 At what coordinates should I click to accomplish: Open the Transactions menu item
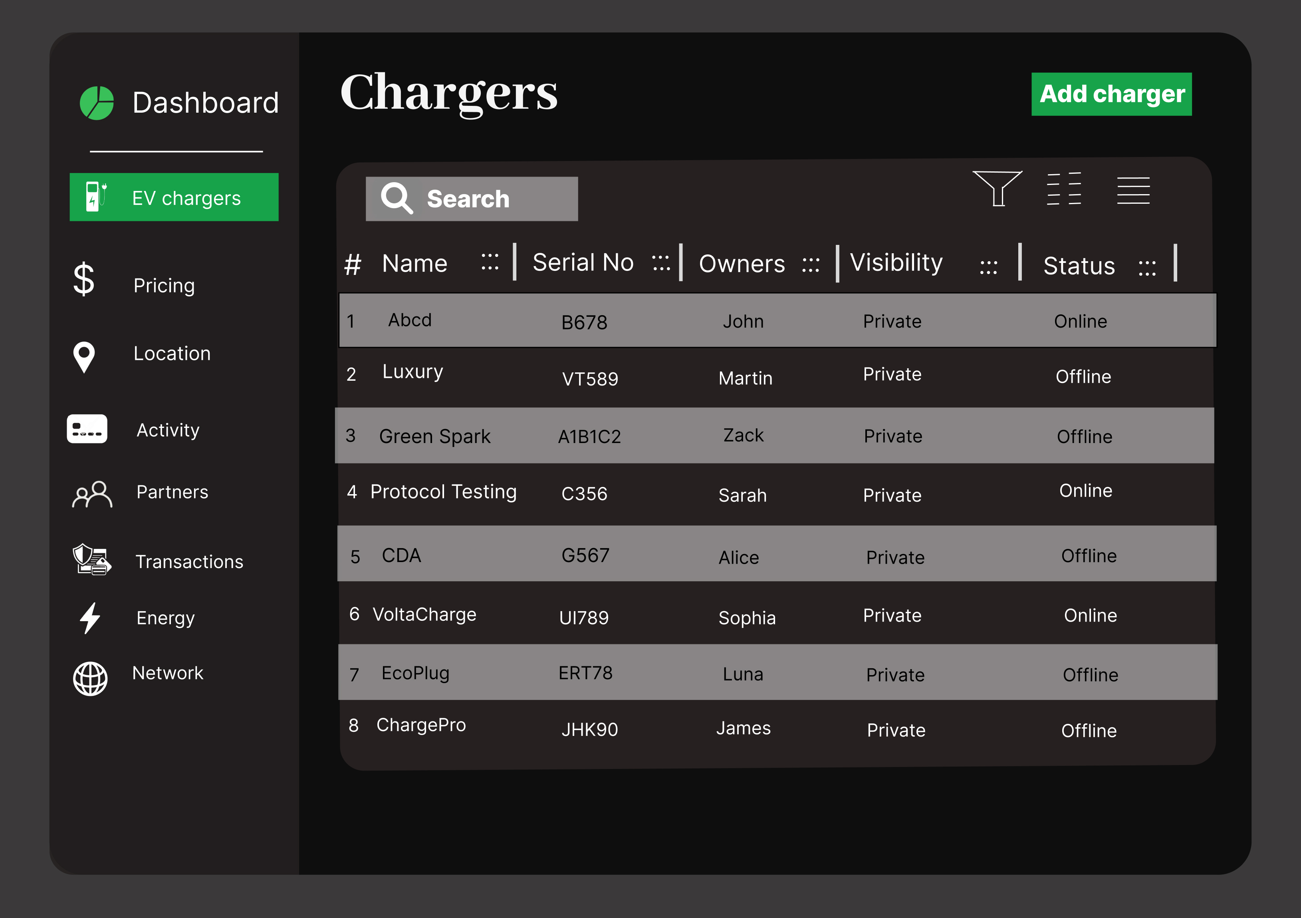189,561
